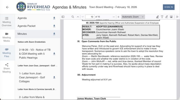Click the Agendas & Minutes title
The height and width of the screenshot is (100, 180).
tap(69, 7)
